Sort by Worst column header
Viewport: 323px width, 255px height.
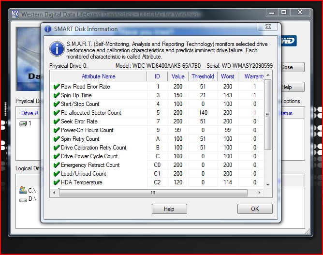click(228, 76)
